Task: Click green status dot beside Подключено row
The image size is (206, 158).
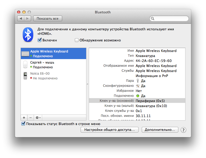Action: [138, 96]
